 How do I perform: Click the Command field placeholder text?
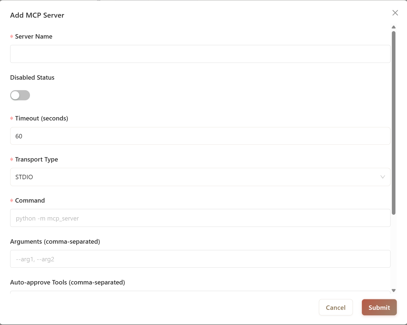(x=47, y=218)
